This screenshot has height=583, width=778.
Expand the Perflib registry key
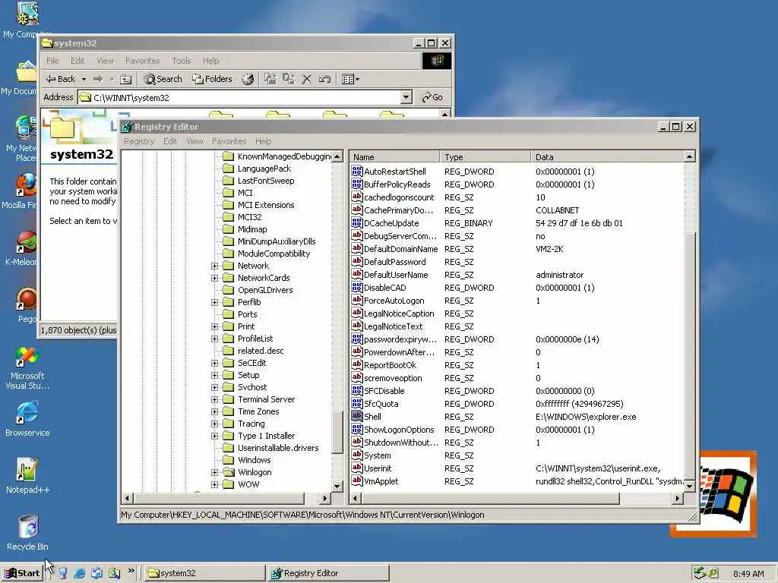[x=215, y=302]
